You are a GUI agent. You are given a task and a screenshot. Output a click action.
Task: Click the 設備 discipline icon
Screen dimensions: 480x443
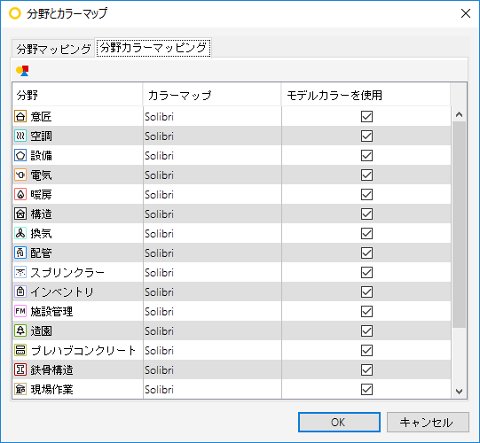point(20,155)
